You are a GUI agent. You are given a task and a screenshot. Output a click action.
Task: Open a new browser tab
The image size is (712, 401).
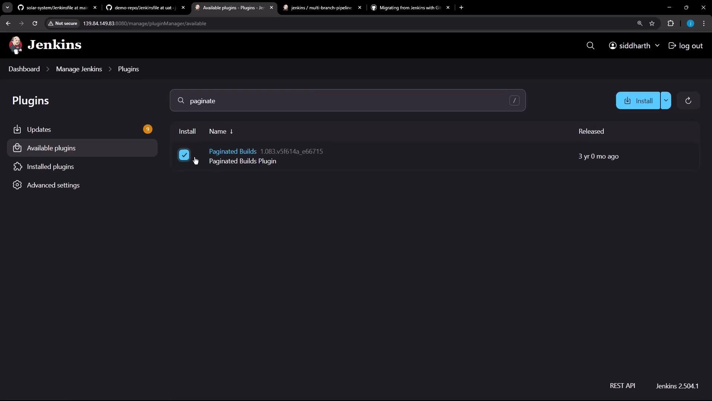pyautogui.click(x=461, y=7)
